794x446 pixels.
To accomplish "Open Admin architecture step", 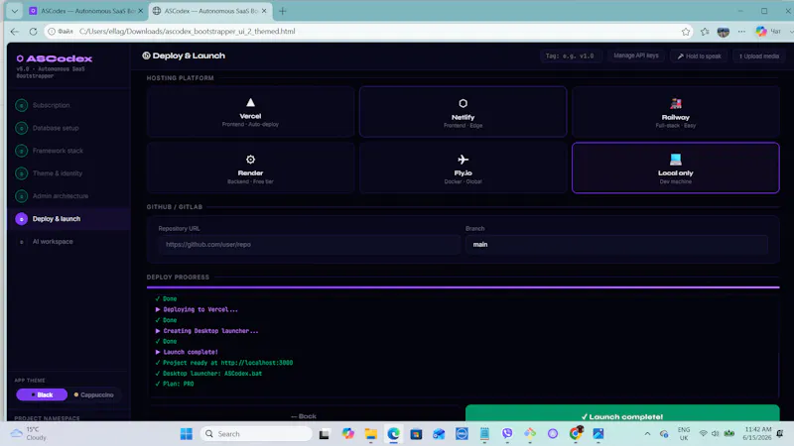I will click(68, 196).
